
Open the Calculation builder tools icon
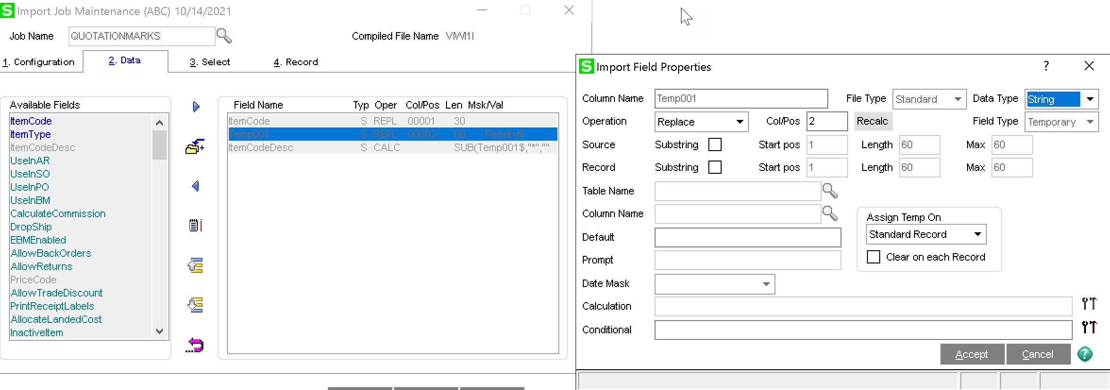[x=1089, y=304]
